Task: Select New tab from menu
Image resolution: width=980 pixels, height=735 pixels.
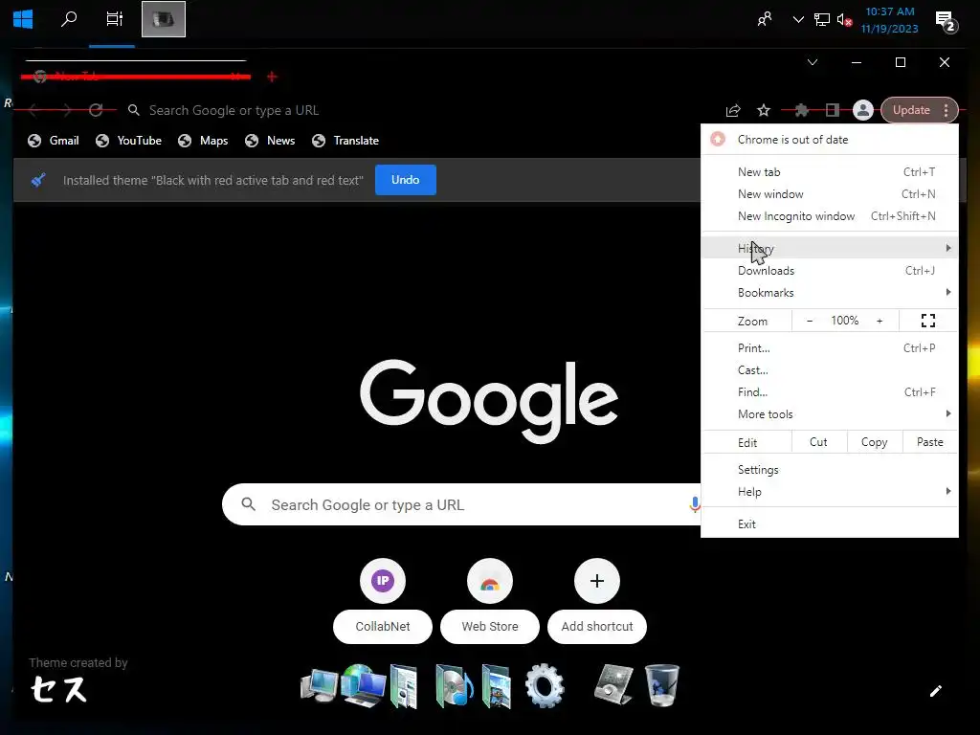Action: click(830, 172)
